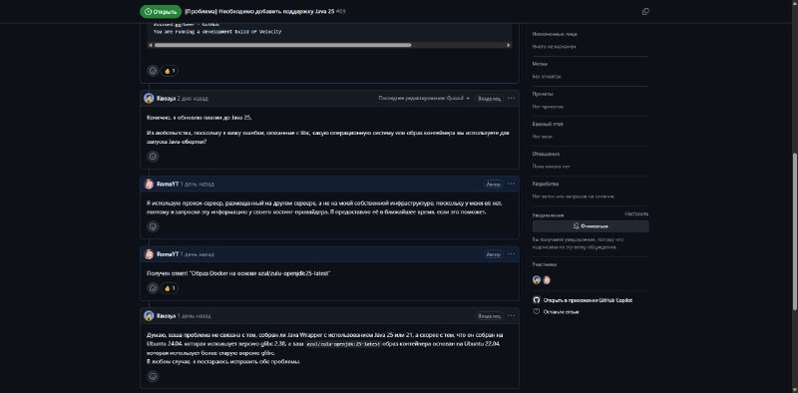Click 'Настроить' next to Уведомления
The height and width of the screenshot is (393, 798).
tap(636, 213)
